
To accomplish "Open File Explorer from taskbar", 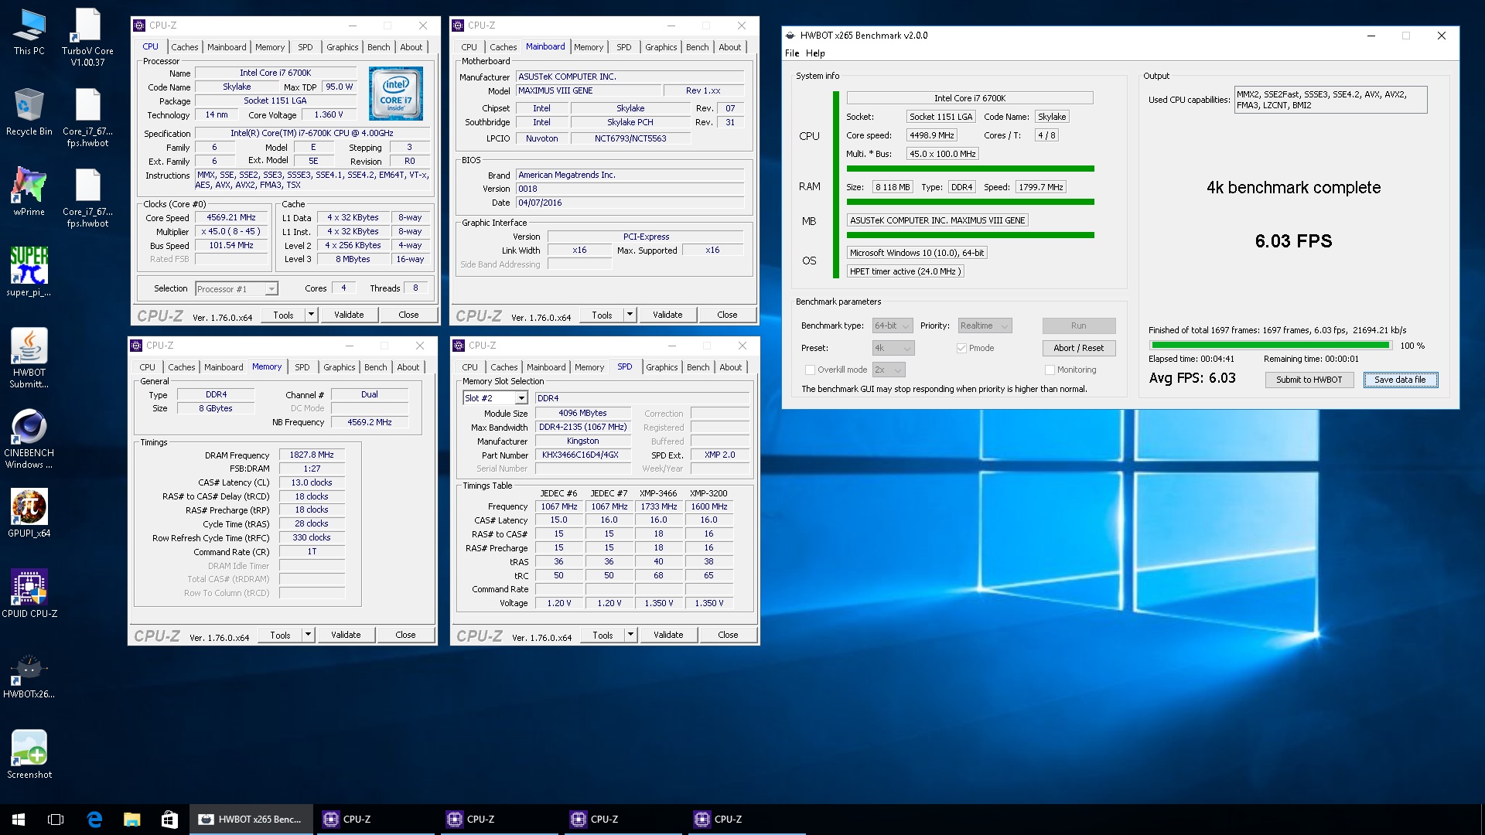I will tap(131, 820).
